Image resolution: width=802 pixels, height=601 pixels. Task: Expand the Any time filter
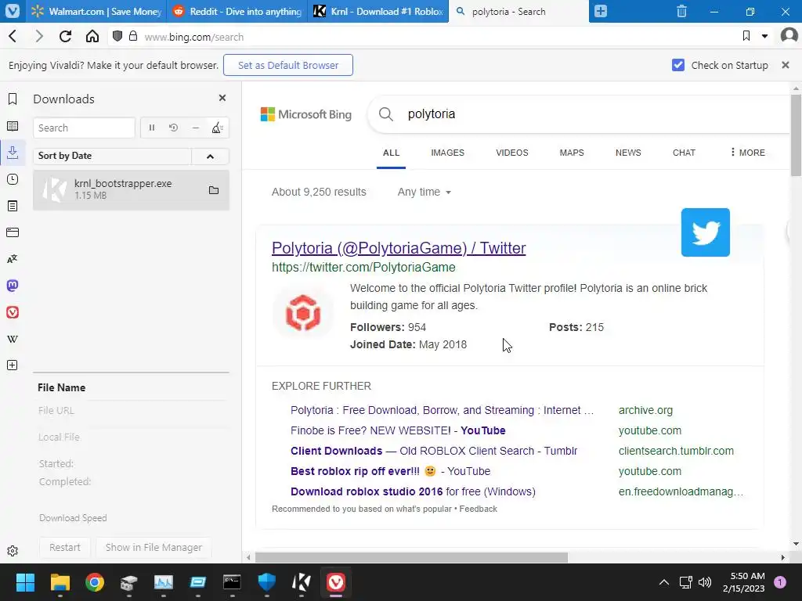pyautogui.click(x=424, y=193)
